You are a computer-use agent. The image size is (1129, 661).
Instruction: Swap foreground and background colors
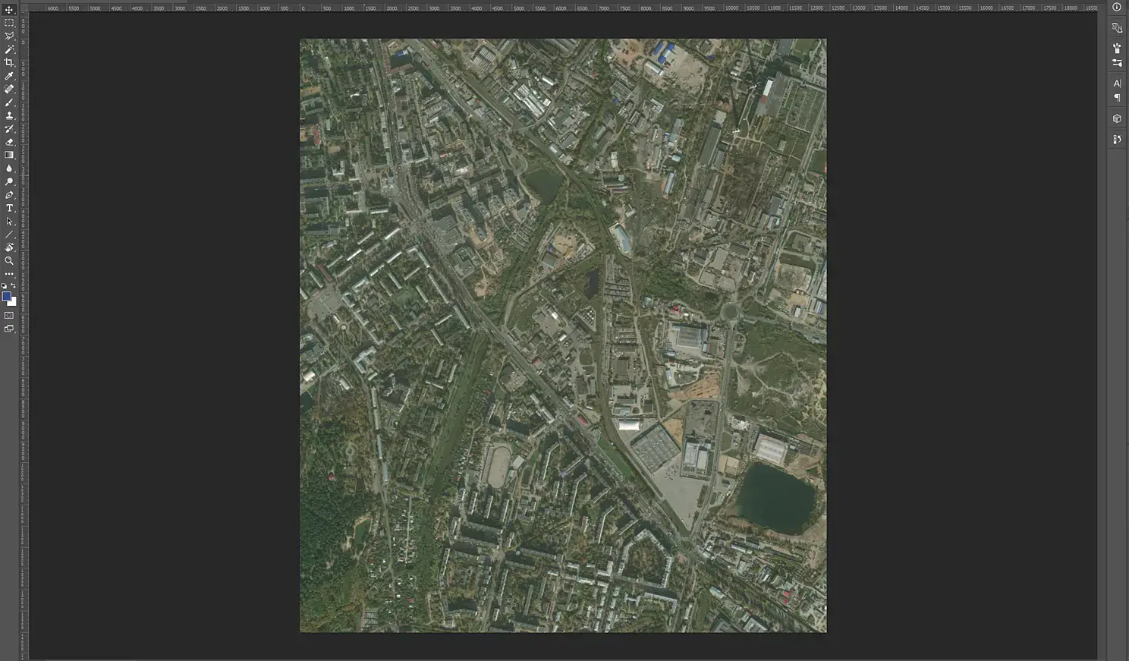(14, 286)
